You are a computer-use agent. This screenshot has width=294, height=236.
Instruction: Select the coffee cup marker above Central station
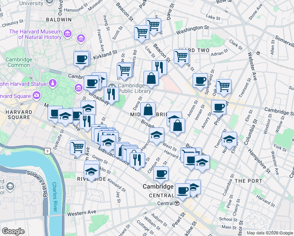click(x=182, y=191)
